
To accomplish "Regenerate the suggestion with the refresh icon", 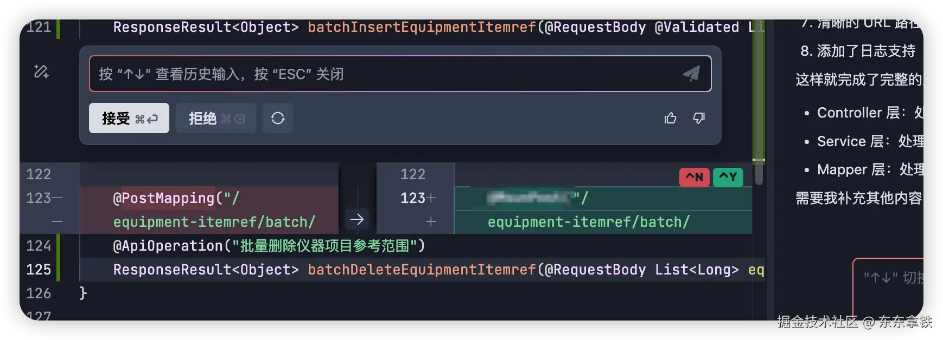I will [x=278, y=118].
